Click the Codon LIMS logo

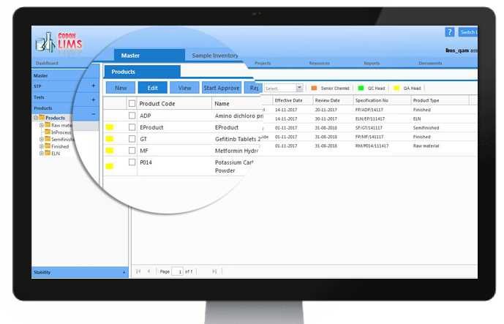(x=59, y=44)
